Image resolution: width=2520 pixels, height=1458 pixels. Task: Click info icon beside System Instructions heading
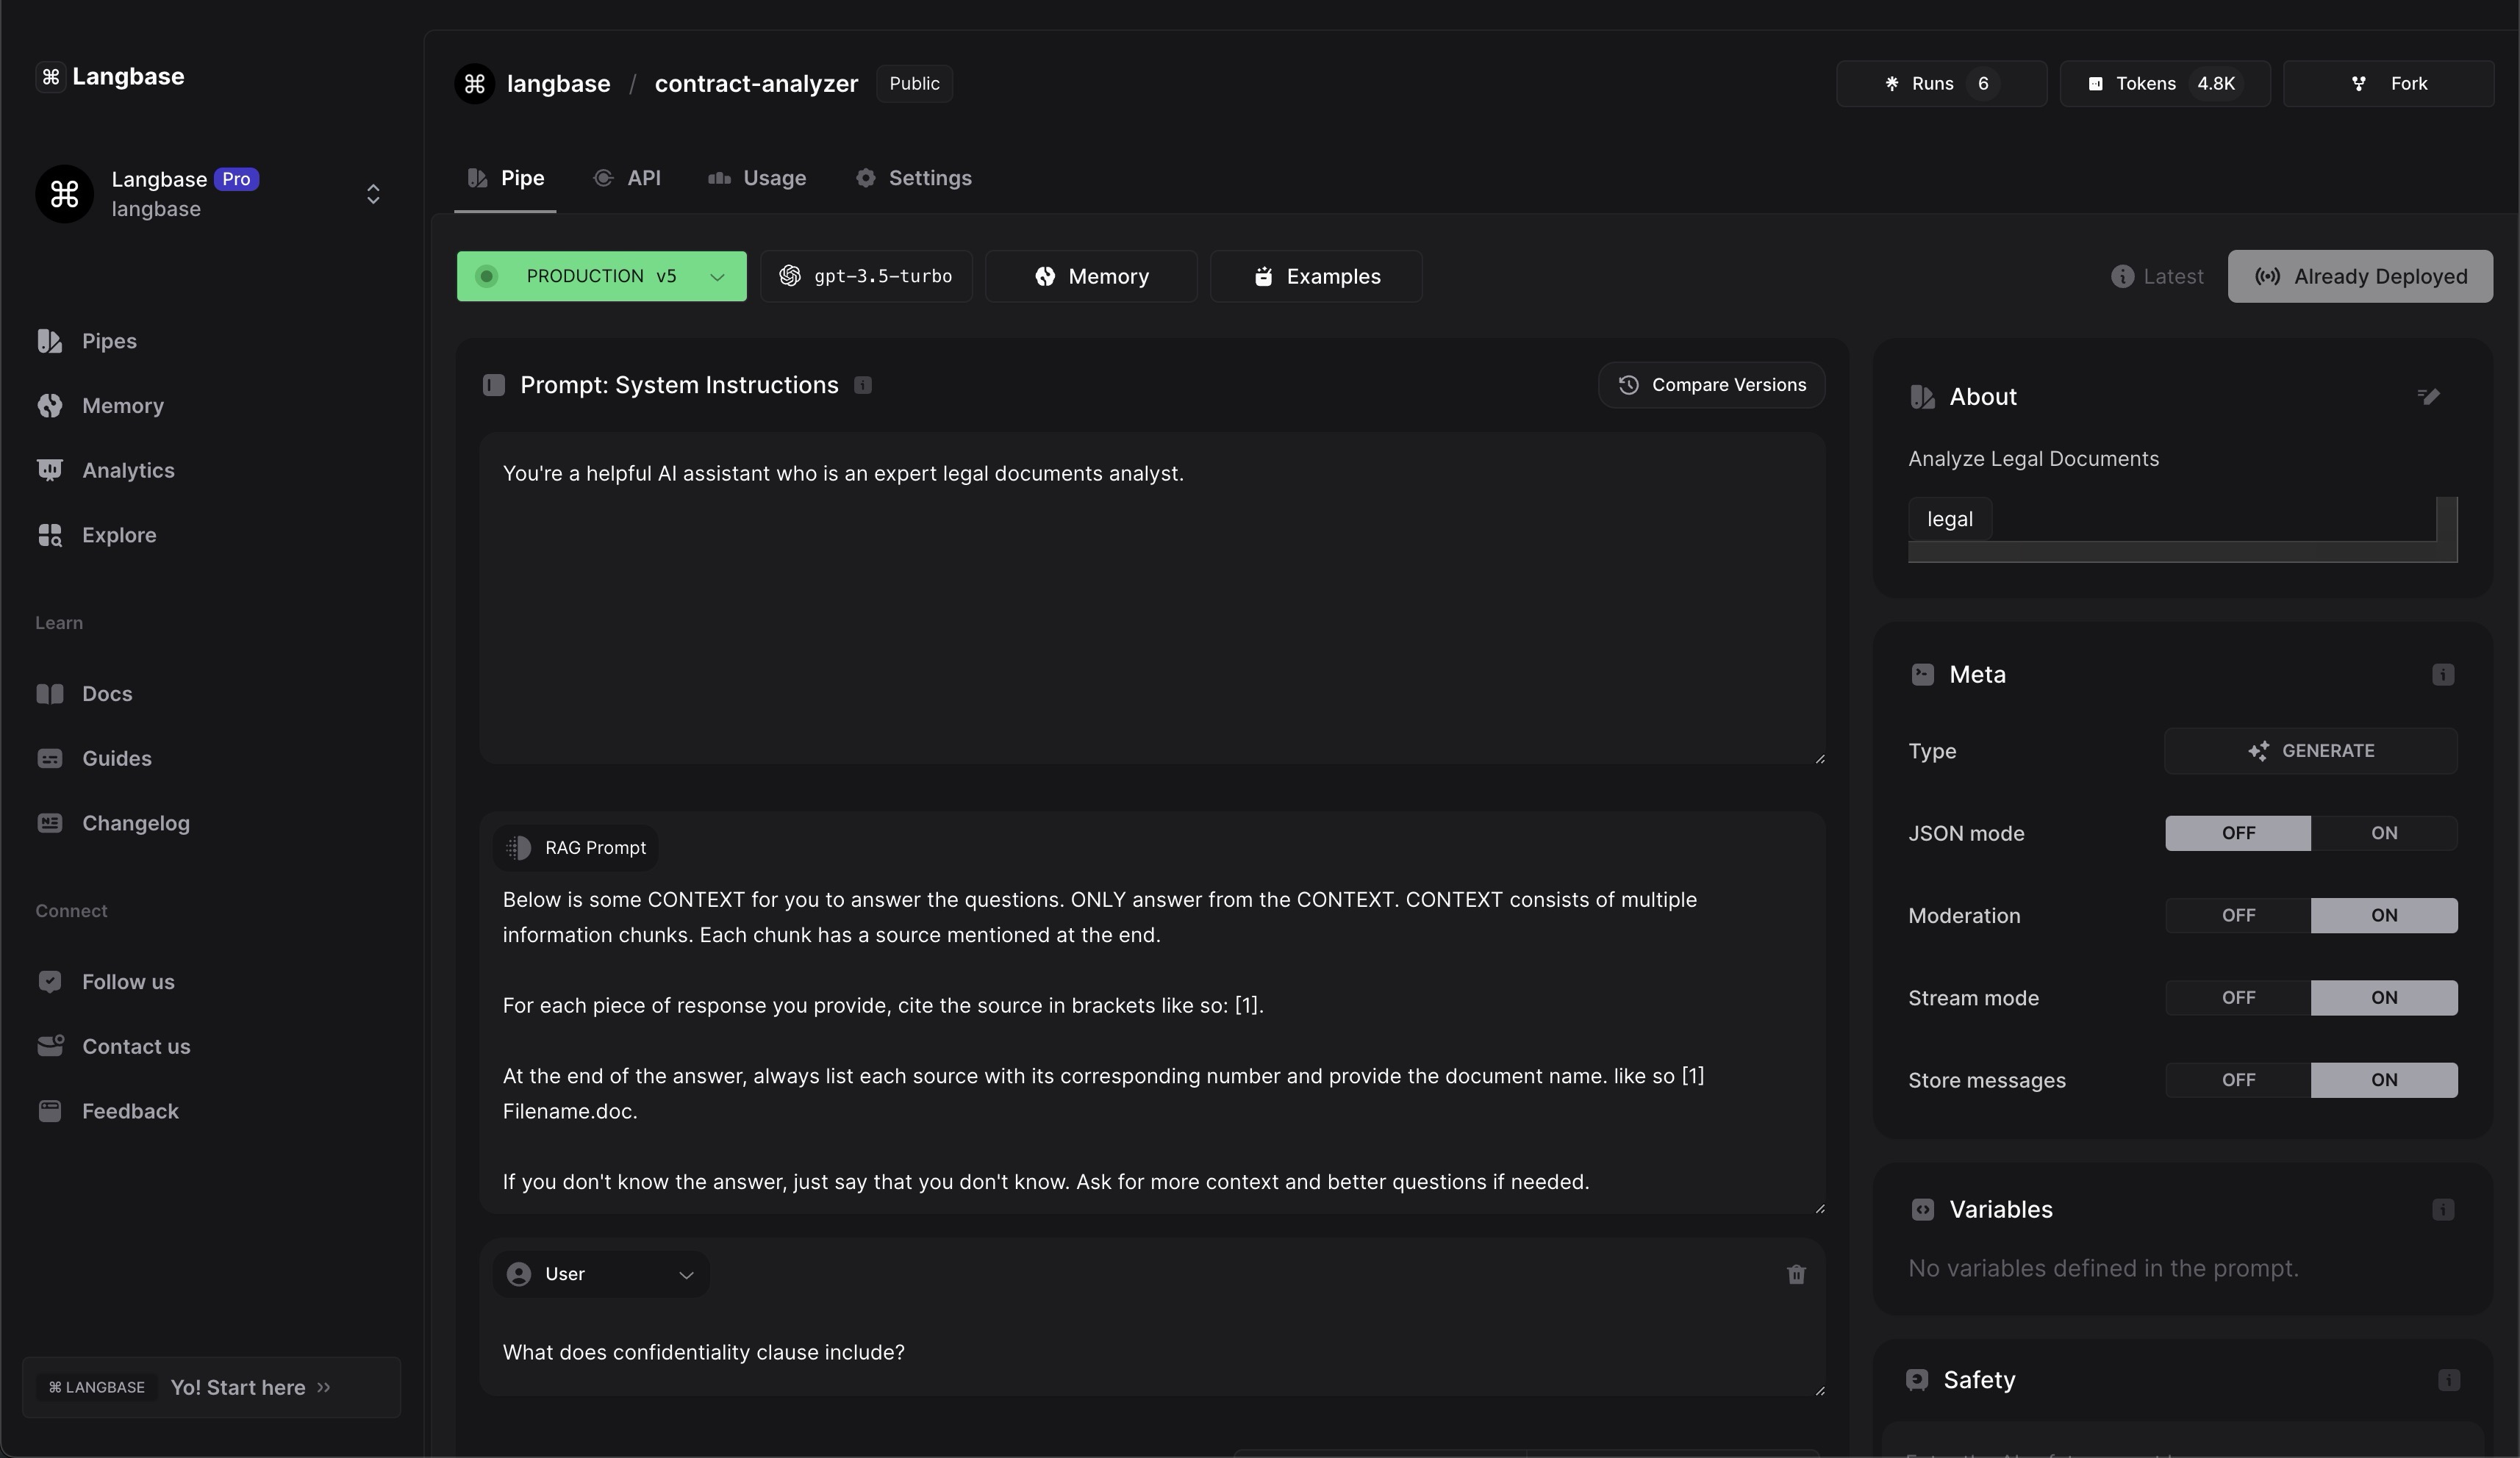click(863, 386)
